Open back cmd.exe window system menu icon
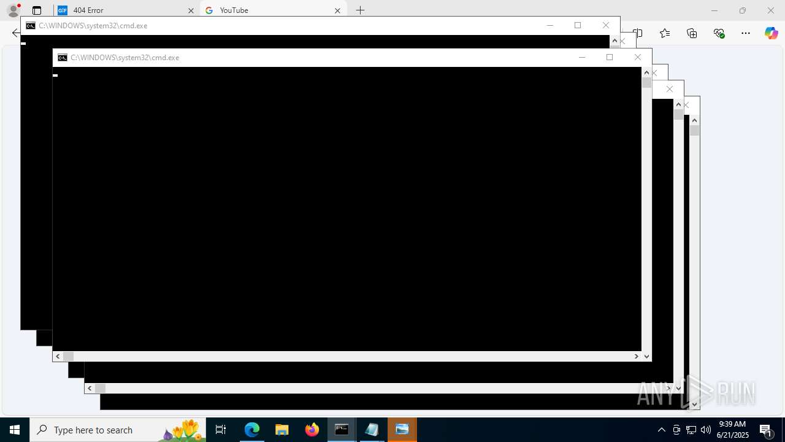Screen dimensions: 785x442 [31, 26]
